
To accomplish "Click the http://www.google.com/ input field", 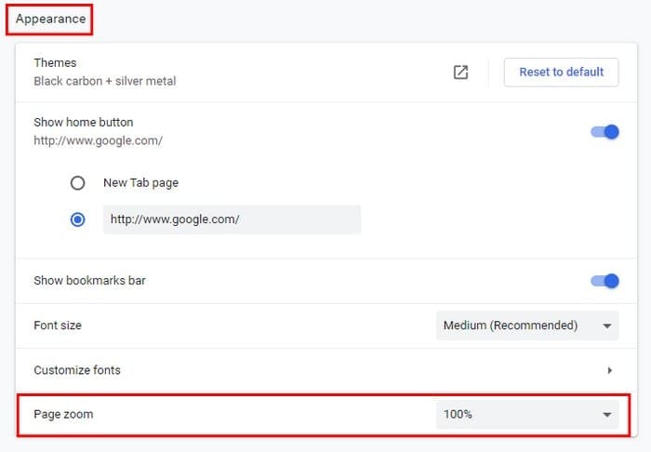I will tap(232, 219).
